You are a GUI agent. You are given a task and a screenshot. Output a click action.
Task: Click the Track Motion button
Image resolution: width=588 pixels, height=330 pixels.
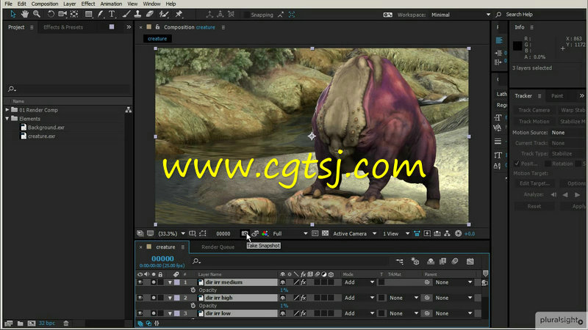(x=534, y=121)
